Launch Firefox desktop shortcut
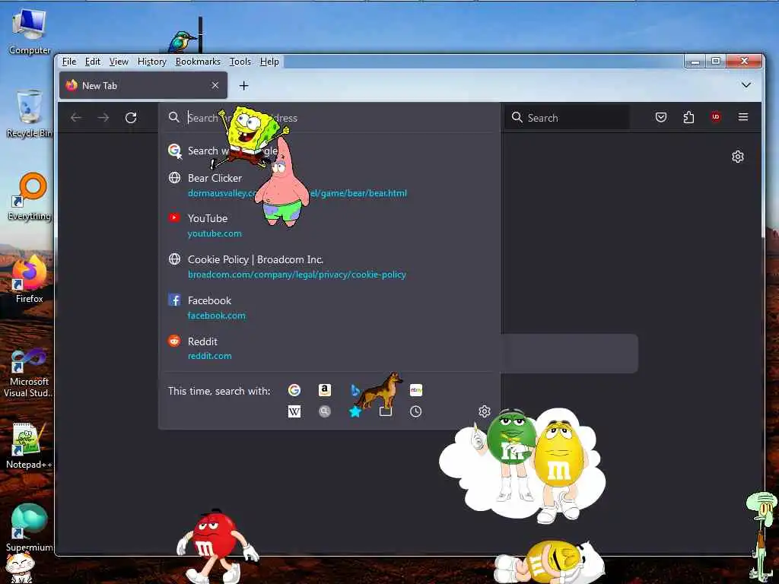 pyautogui.click(x=30, y=279)
